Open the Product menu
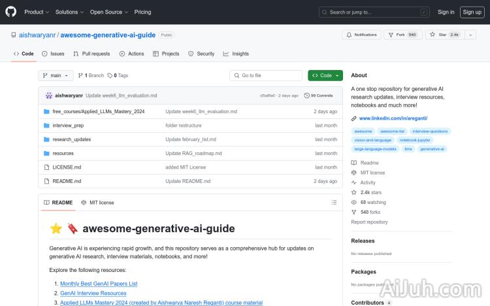490x306 pixels. pyautogui.click(x=37, y=12)
